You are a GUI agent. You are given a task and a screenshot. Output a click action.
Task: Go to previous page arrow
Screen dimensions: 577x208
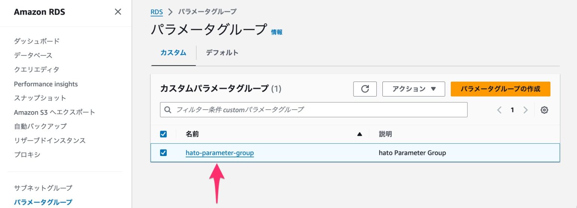[499, 110]
